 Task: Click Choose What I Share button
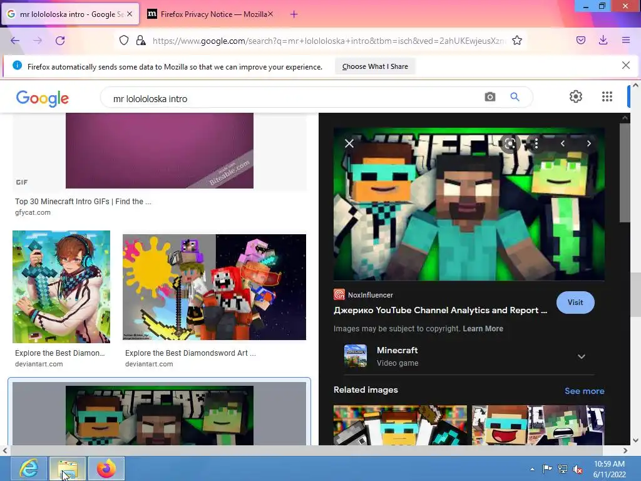click(x=375, y=66)
